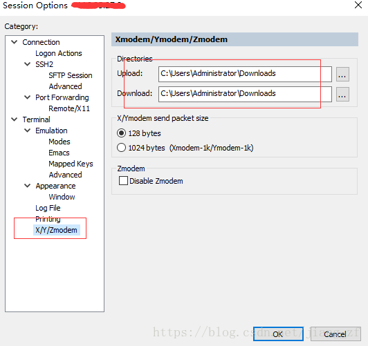The height and width of the screenshot is (346, 368).
Task: Select X/Y/Zmodem category
Action: 56,230
